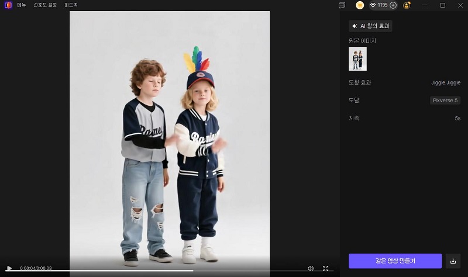Click the yellow shopping cart icon
468x277 pixels.
point(360,5)
